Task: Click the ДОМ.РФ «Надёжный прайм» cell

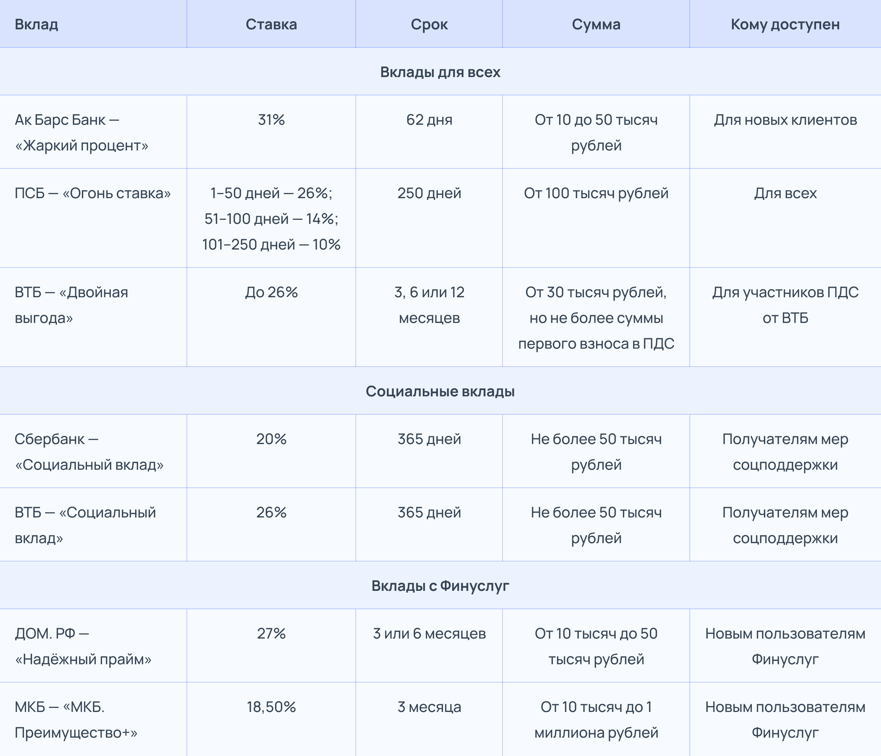Action: click(x=83, y=646)
